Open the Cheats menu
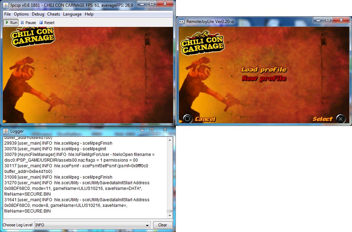The width and height of the screenshot is (352, 232). 54,14
